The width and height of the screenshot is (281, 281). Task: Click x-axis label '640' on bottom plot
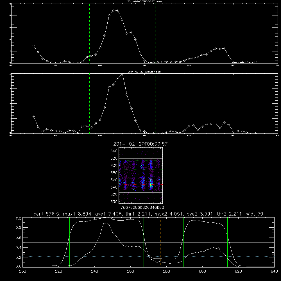coord(274,271)
